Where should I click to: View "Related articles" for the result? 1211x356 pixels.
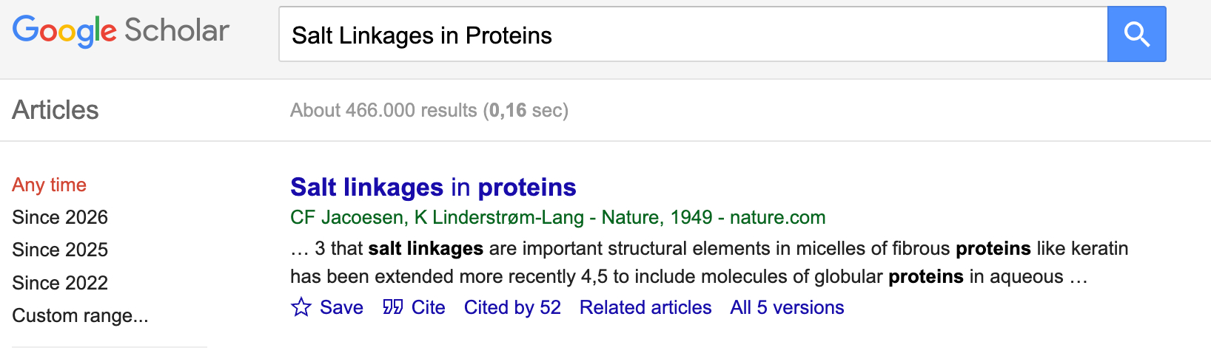(x=645, y=307)
